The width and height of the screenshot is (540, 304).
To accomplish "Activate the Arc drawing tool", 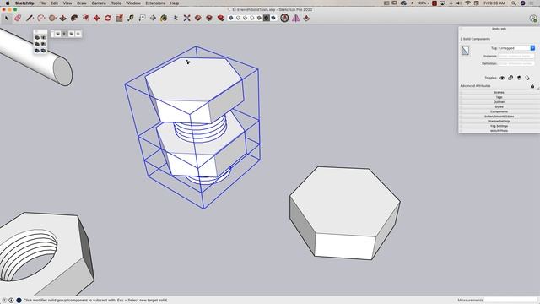I will [41, 18].
